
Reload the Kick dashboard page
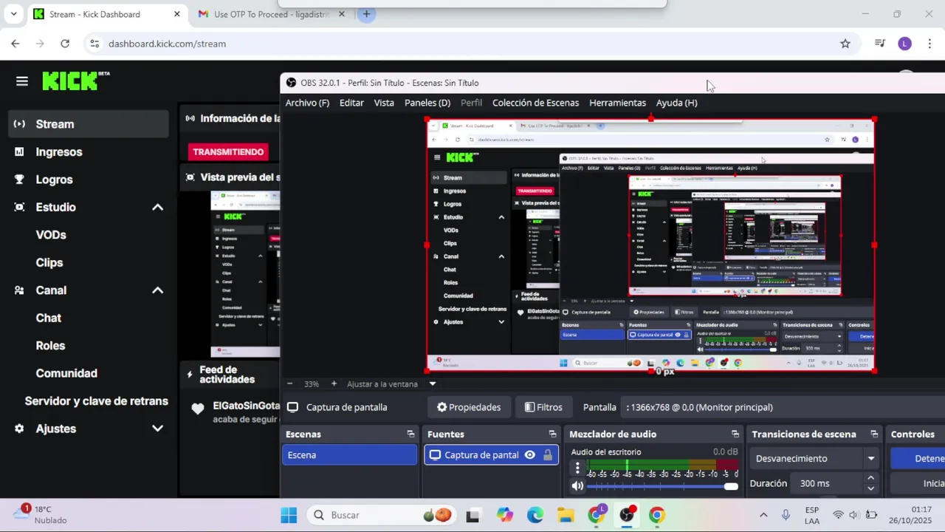point(65,44)
